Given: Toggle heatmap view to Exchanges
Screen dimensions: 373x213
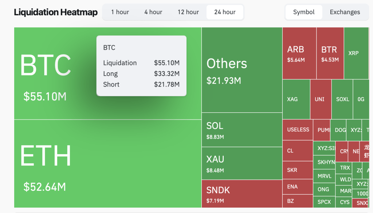Looking at the screenshot, I should 345,12.
